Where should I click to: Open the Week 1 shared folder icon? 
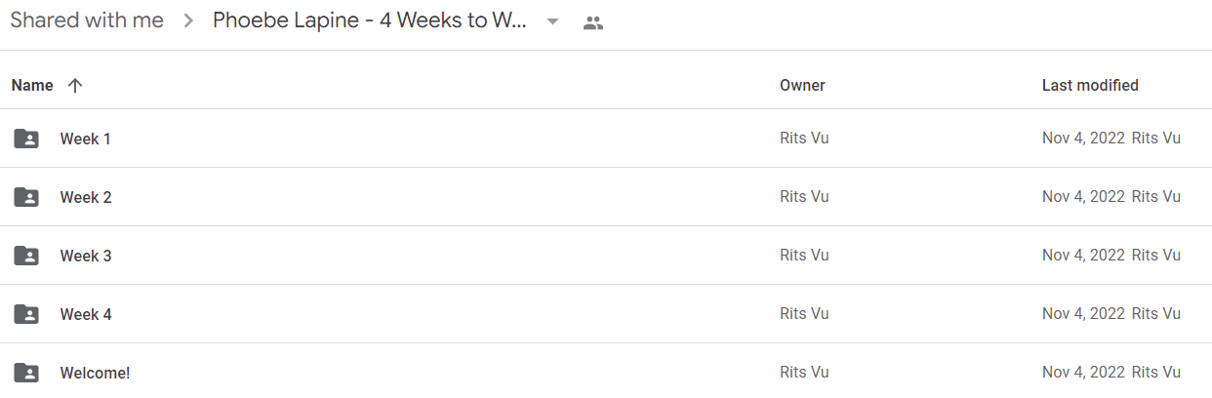click(x=26, y=139)
